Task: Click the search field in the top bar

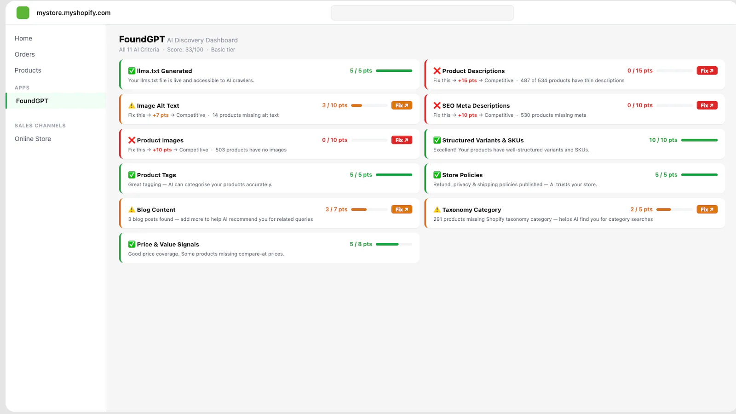Action: click(422, 12)
